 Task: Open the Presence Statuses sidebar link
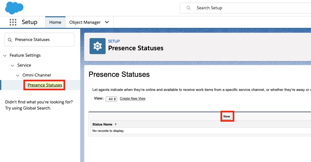click(45, 85)
